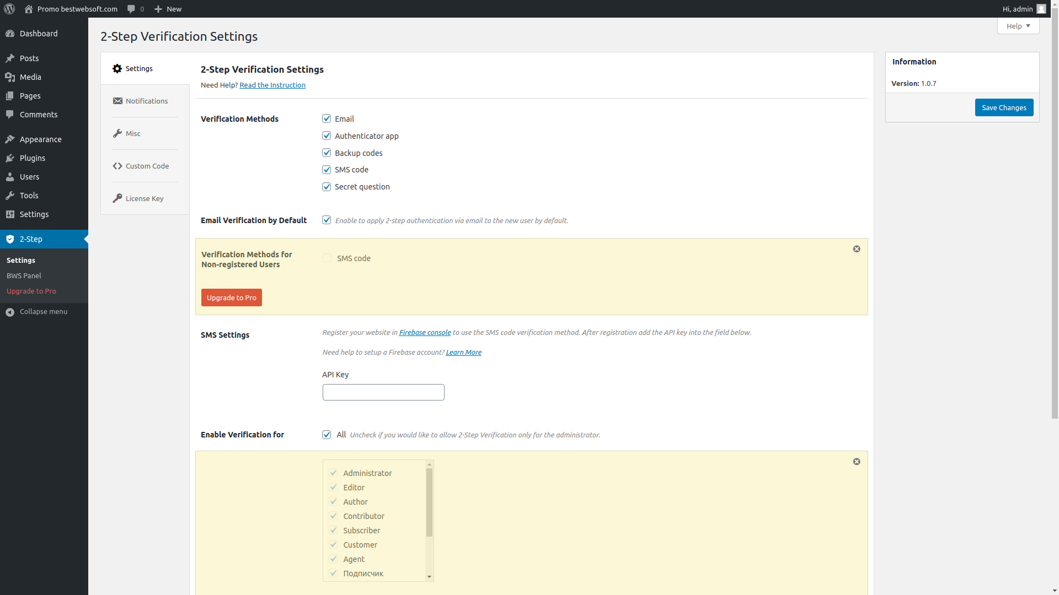Click the Save Changes button
Viewport: 1059px width, 595px height.
coord(1004,107)
